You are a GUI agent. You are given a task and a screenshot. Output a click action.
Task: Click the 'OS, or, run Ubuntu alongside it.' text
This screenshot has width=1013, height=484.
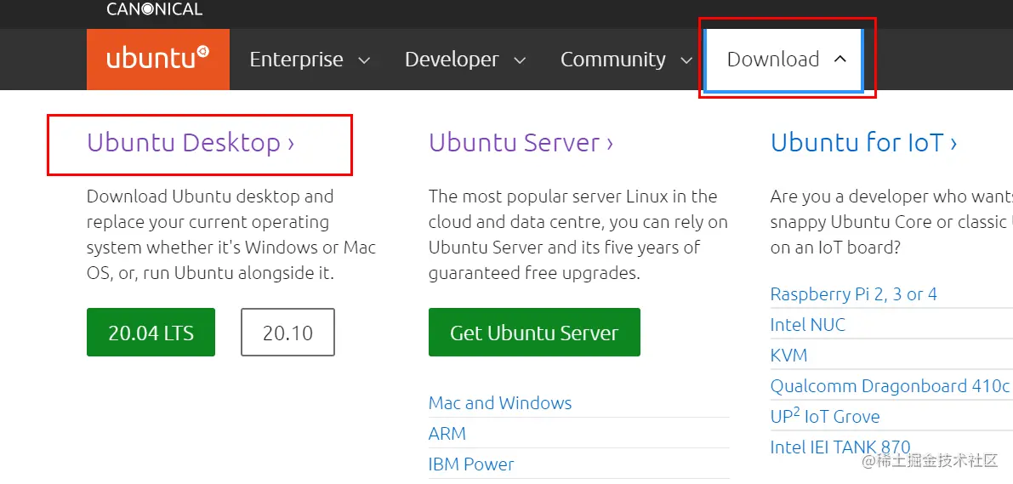pyautogui.click(x=211, y=274)
